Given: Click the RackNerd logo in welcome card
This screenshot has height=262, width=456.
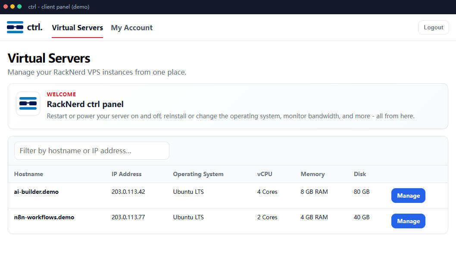Looking at the screenshot, I should (28, 103).
